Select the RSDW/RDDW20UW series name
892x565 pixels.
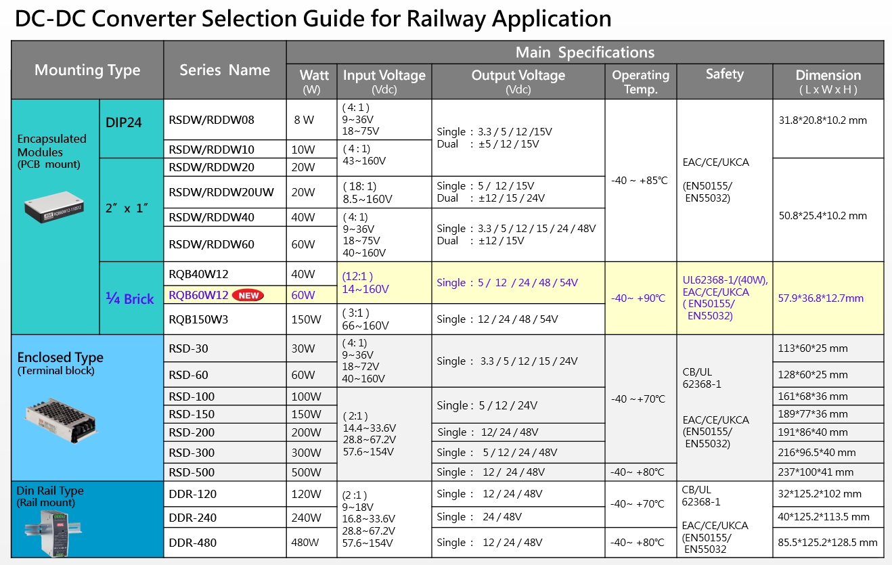(x=221, y=192)
